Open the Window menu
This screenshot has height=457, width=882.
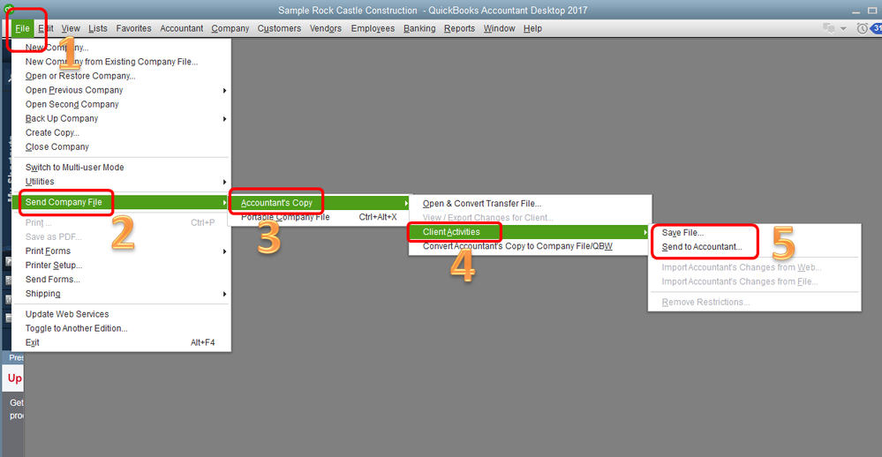500,28
